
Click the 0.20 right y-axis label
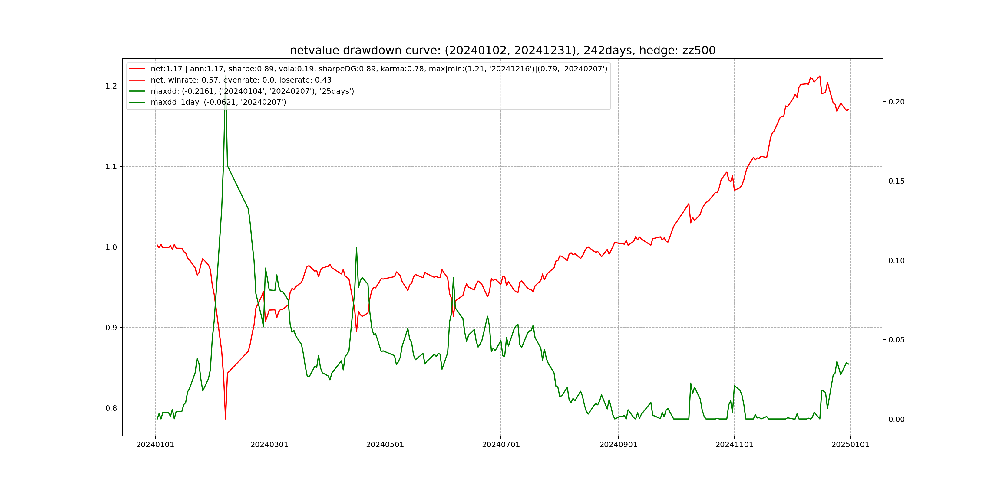pyautogui.click(x=897, y=102)
